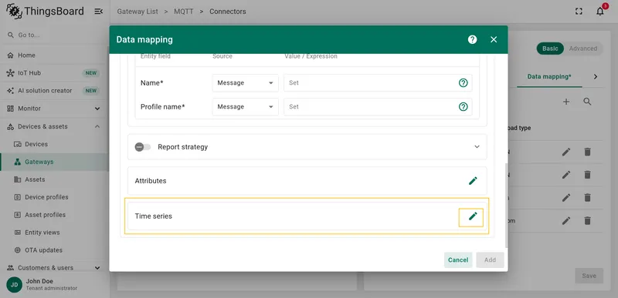
Task: Open help for Profile name expression
Action: (463, 107)
